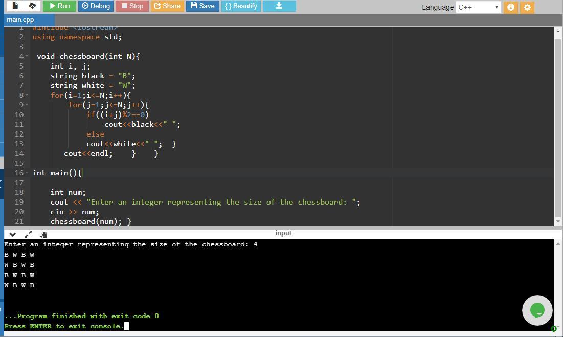
Task: Stop the running program
Action: (x=132, y=6)
